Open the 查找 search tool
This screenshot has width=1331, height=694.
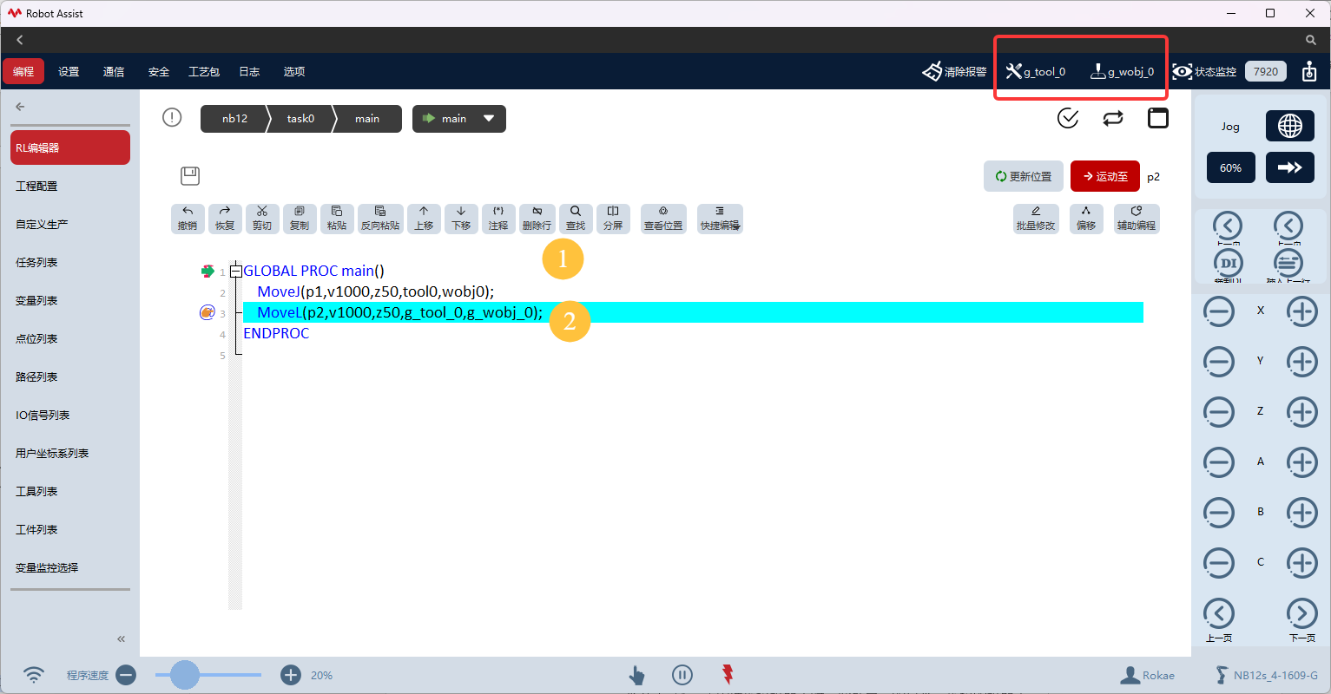tap(576, 219)
